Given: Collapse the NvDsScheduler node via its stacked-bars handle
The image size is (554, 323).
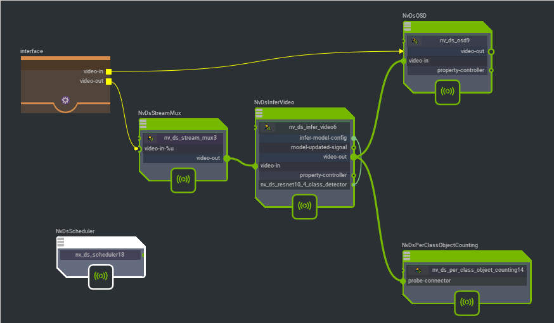Looking at the screenshot, I should (x=60, y=241).
